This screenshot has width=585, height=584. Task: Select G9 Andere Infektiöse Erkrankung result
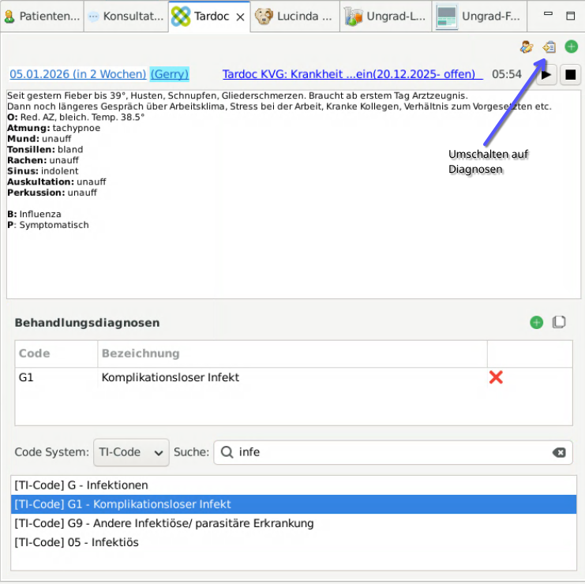coord(164,523)
